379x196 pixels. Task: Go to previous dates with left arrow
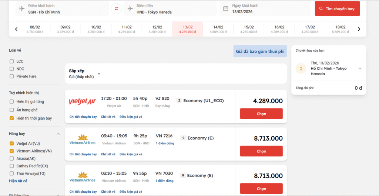pyautogui.click(x=16, y=29)
